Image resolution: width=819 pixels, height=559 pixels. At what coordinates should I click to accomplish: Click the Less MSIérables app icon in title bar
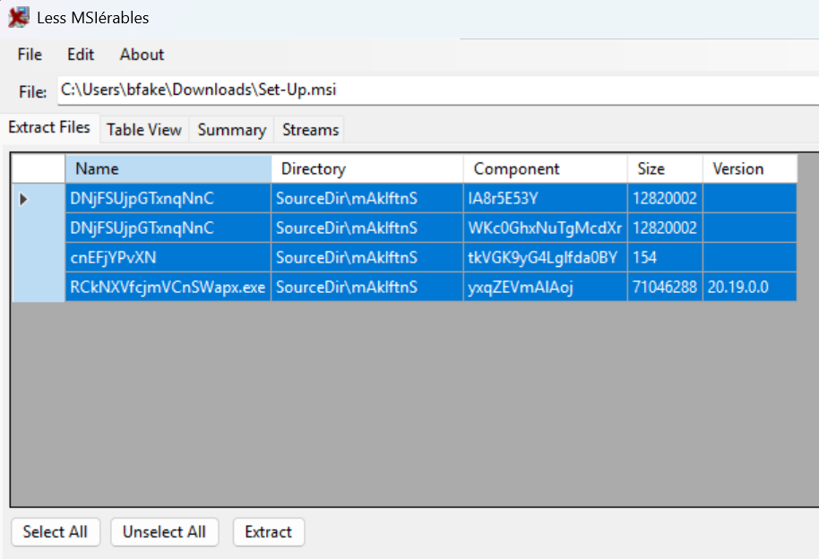(18, 17)
